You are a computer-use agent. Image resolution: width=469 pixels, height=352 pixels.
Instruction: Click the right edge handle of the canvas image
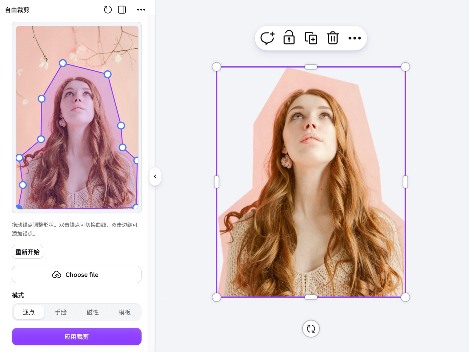405,182
